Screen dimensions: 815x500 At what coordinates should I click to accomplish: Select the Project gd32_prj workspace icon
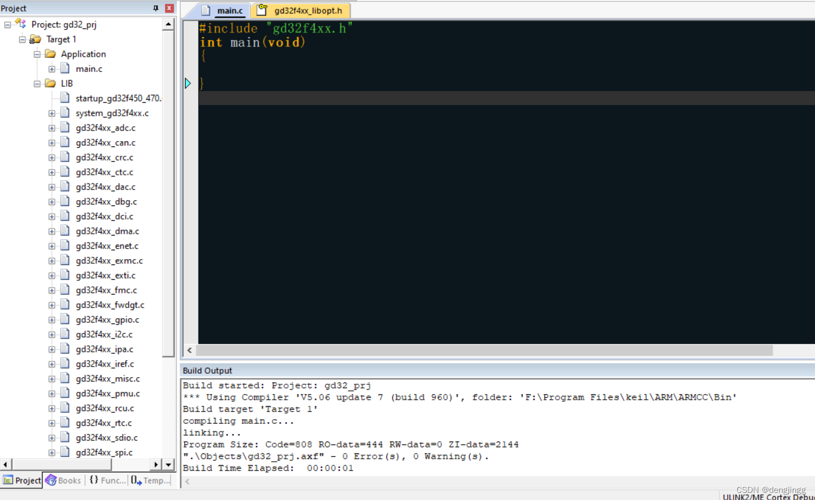click(x=21, y=24)
